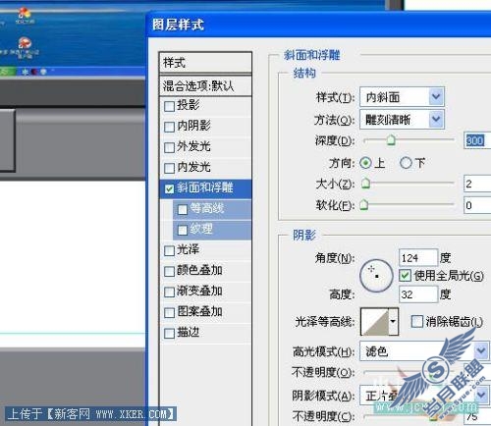Click the 深度 depth slider handle

tap(391, 140)
